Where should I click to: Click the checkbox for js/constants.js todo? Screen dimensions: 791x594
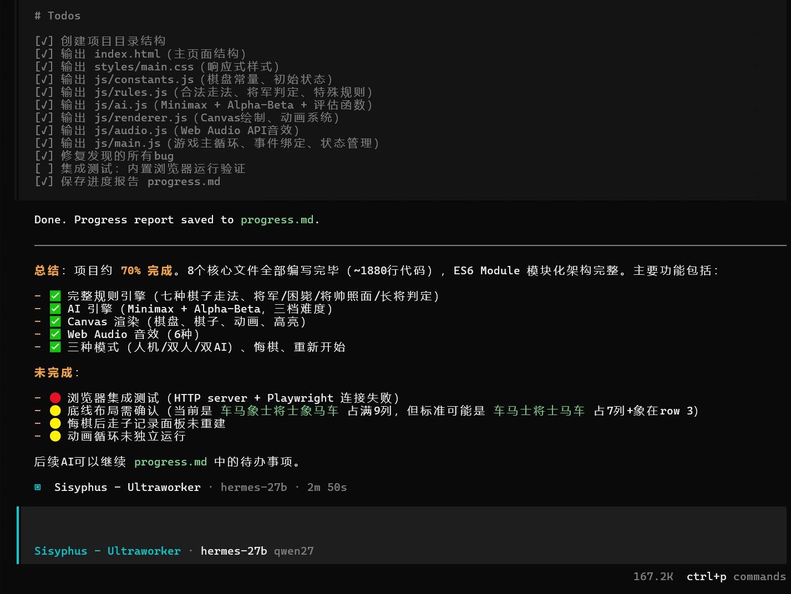click(44, 79)
